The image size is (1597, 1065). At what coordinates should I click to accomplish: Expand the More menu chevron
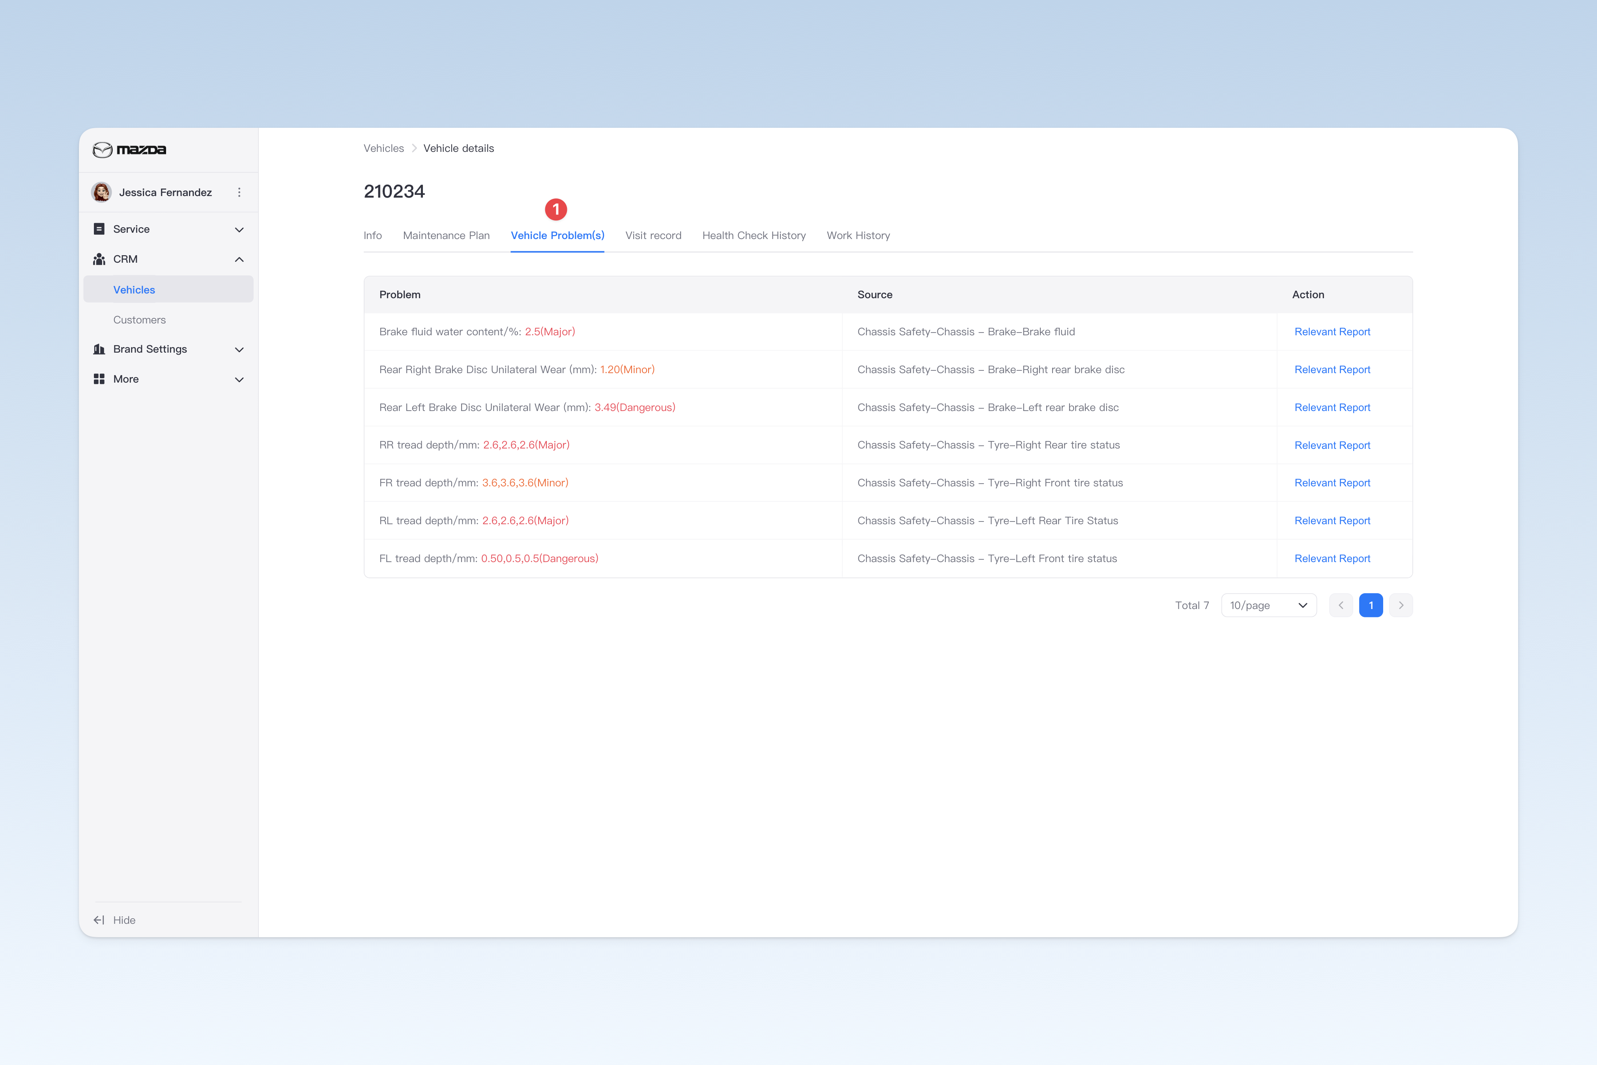pyautogui.click(x=239, y=380)
